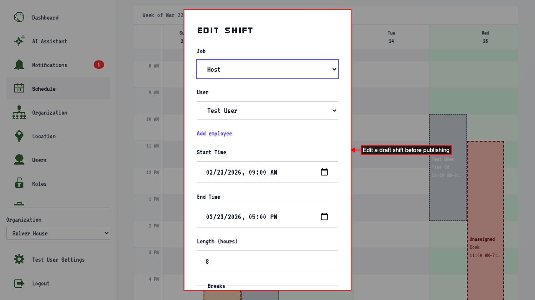
Task: Open the Dashboard gauge icon
Action: tap(19, 17)
